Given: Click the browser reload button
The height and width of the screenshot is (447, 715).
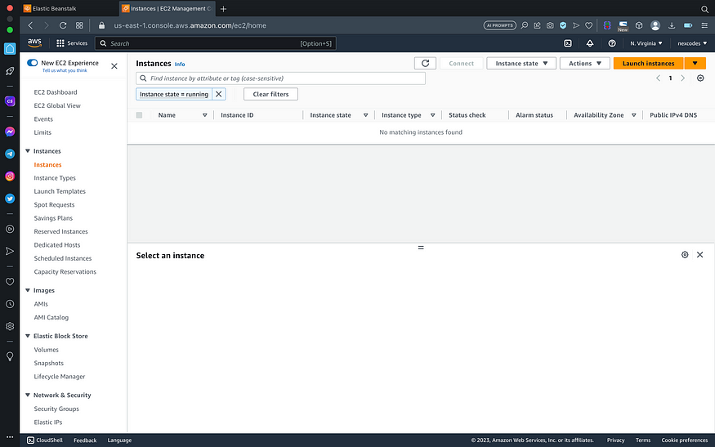Looking at the screenshot, I should 63,25.
